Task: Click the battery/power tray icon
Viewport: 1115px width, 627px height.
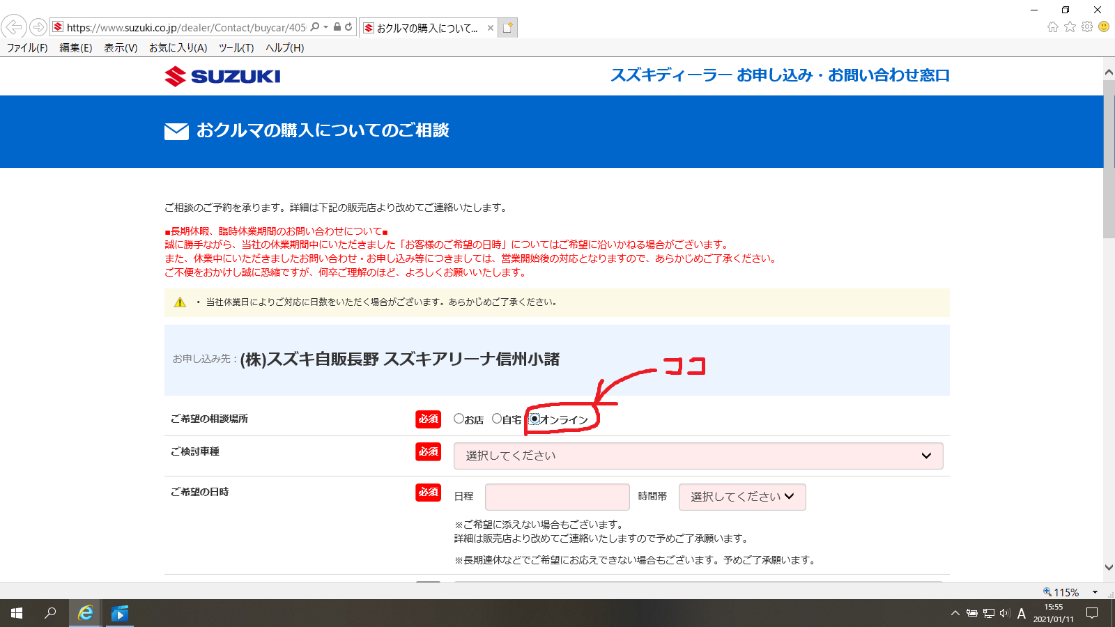Action: coord(971,613)
